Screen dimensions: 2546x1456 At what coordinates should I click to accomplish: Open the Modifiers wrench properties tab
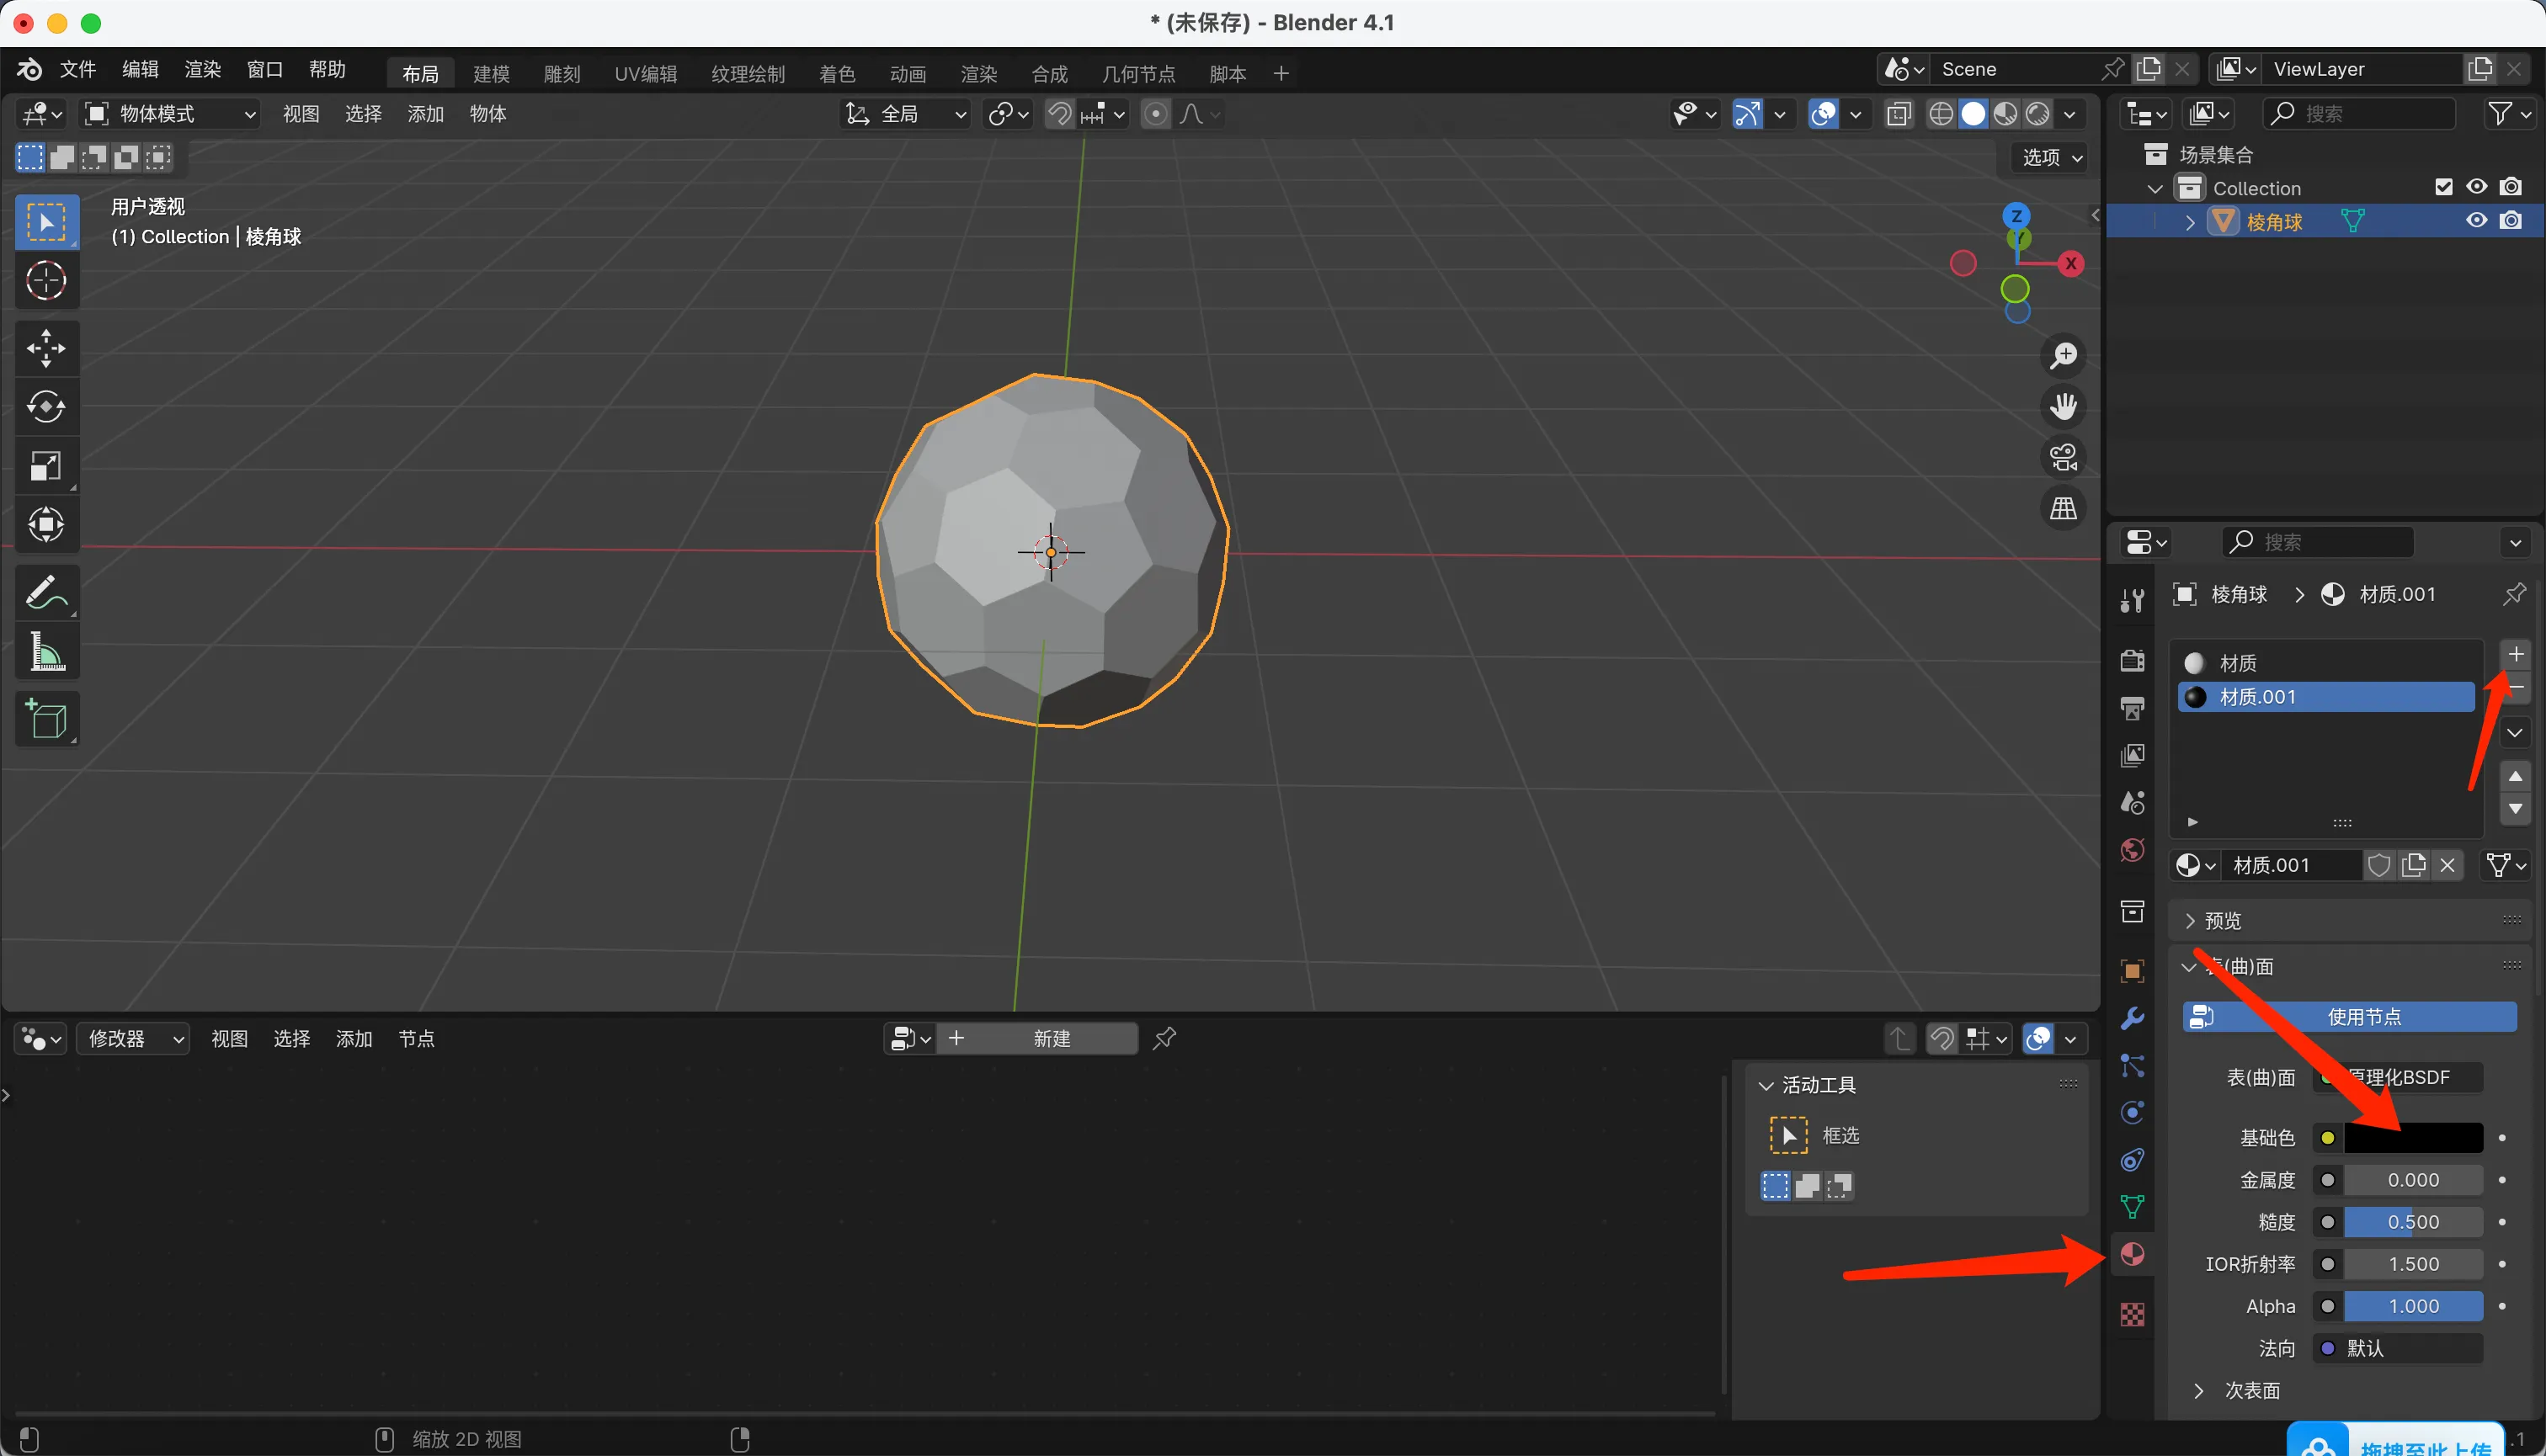tap(2132, 1018)
